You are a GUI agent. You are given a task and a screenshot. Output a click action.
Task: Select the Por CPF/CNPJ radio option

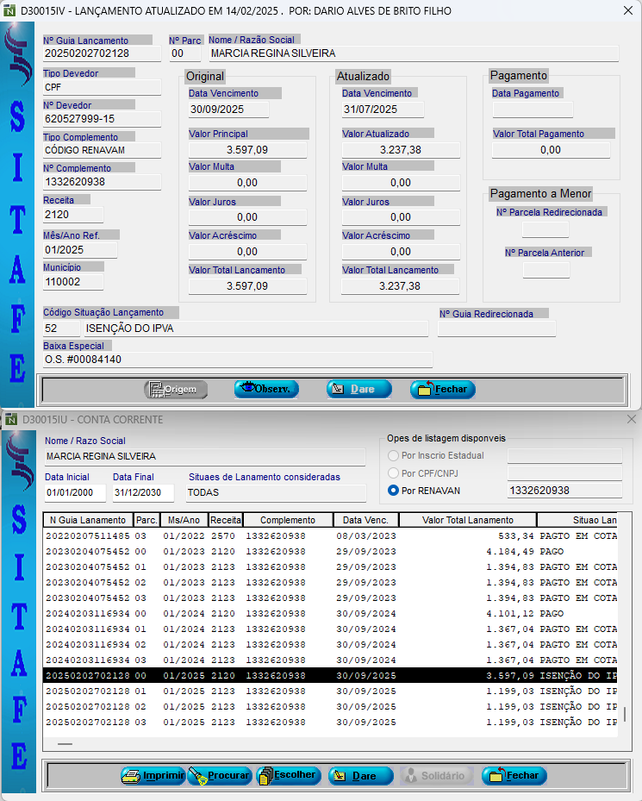(x=394, y=473)
